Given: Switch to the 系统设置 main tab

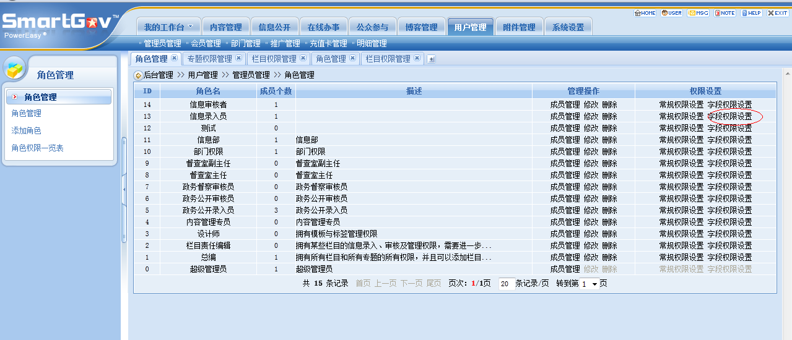Looking at the screenshot, I should [568, 27].
